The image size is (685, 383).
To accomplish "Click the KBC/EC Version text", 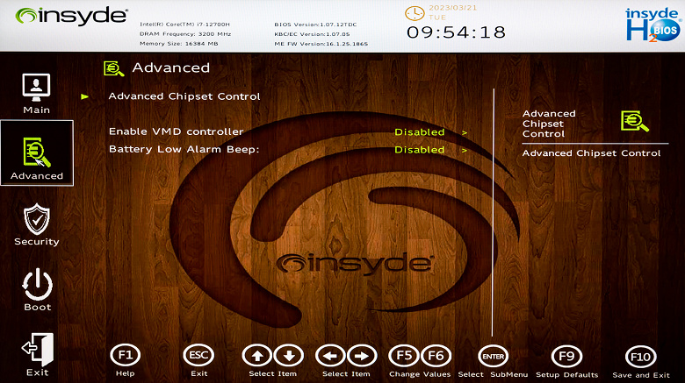I will coord(312,34).
